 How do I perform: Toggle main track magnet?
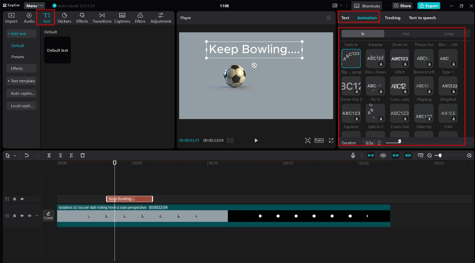pos(371,155)
